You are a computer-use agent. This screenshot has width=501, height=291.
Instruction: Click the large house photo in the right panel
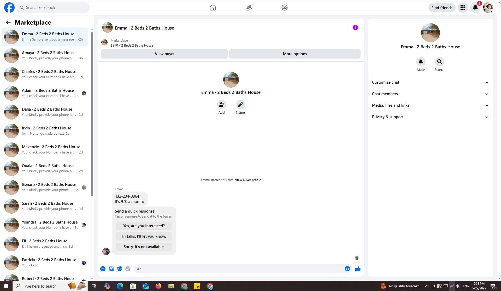(431, 33)
